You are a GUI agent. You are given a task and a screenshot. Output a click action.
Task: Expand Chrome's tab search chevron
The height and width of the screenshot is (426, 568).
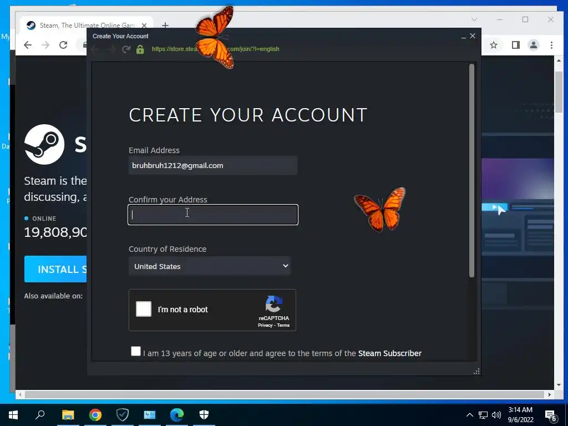[x=474, y=19]
